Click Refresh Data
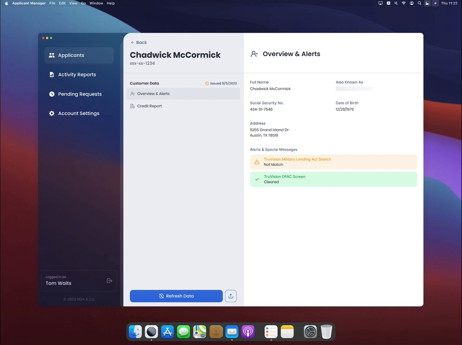Viewport: 462px width, 345px height. [x=176, y=296]
